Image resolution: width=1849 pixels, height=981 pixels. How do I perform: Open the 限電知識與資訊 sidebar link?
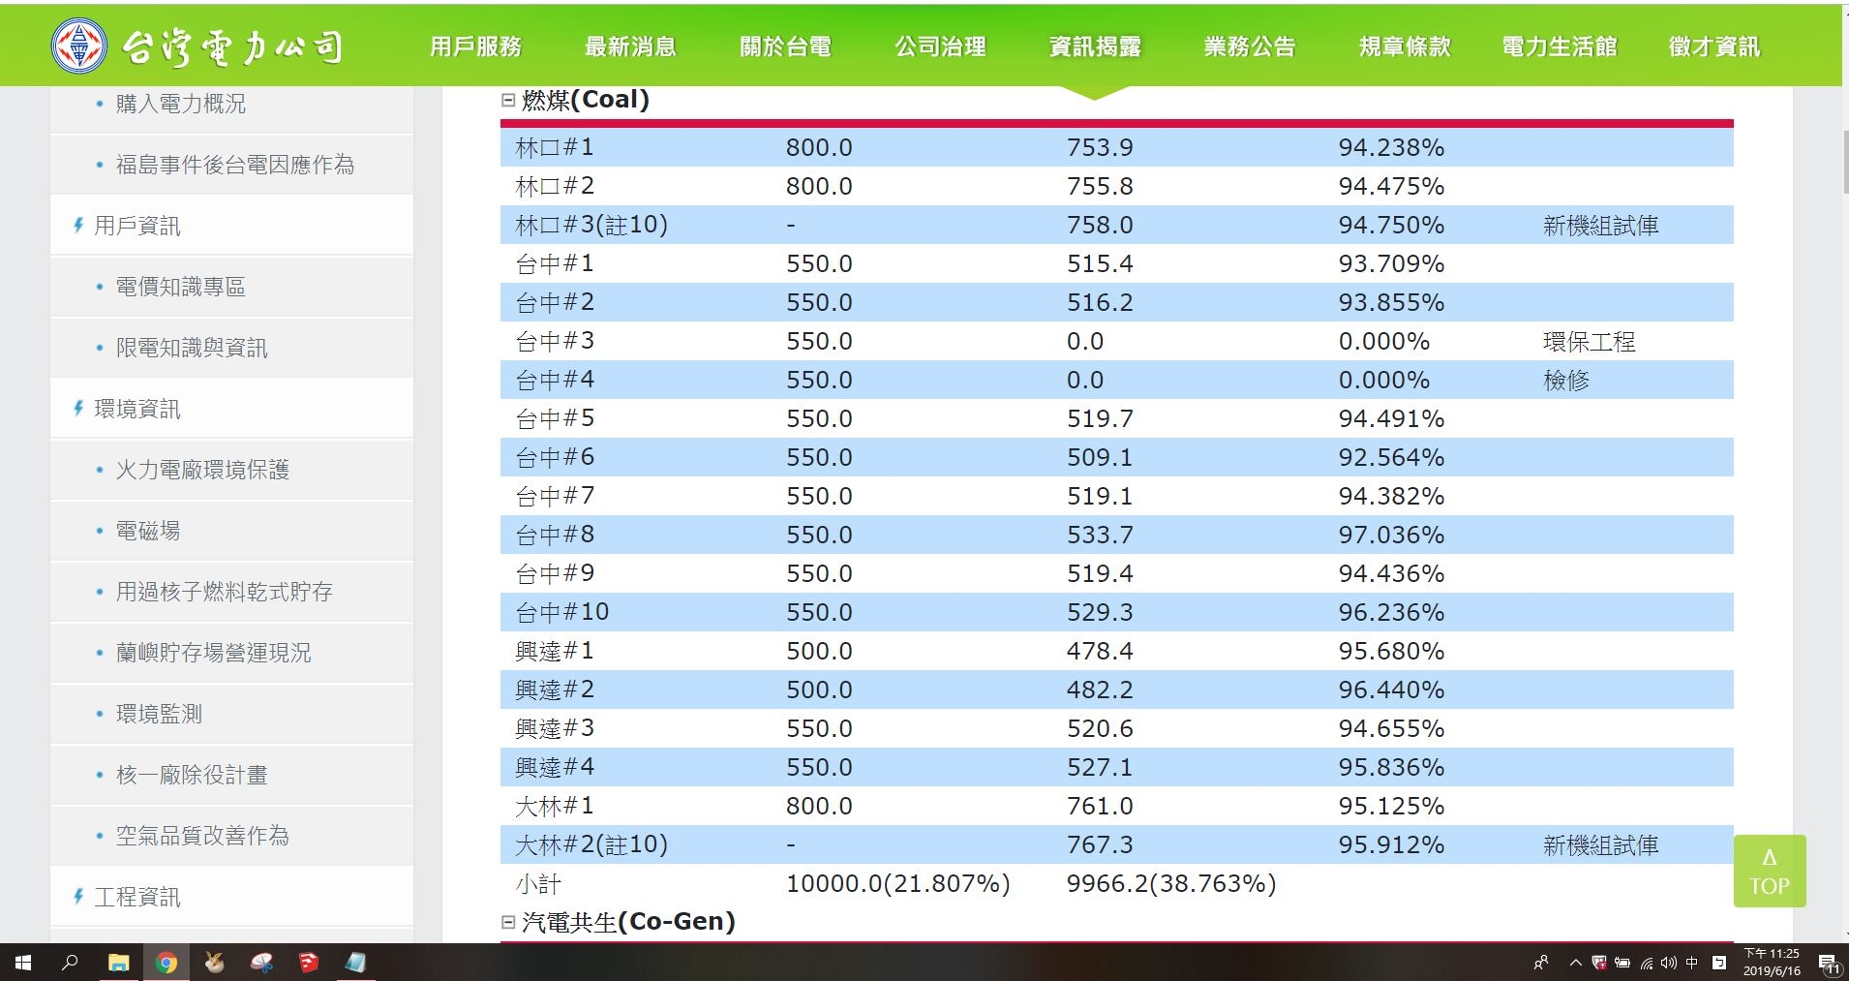tap(192, 348)
